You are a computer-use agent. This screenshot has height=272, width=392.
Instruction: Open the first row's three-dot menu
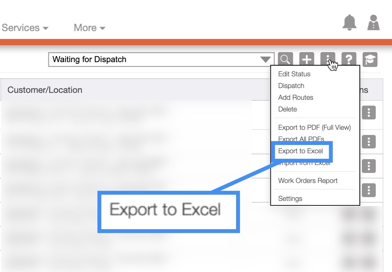pyautogui.click(x=369, y=113)
